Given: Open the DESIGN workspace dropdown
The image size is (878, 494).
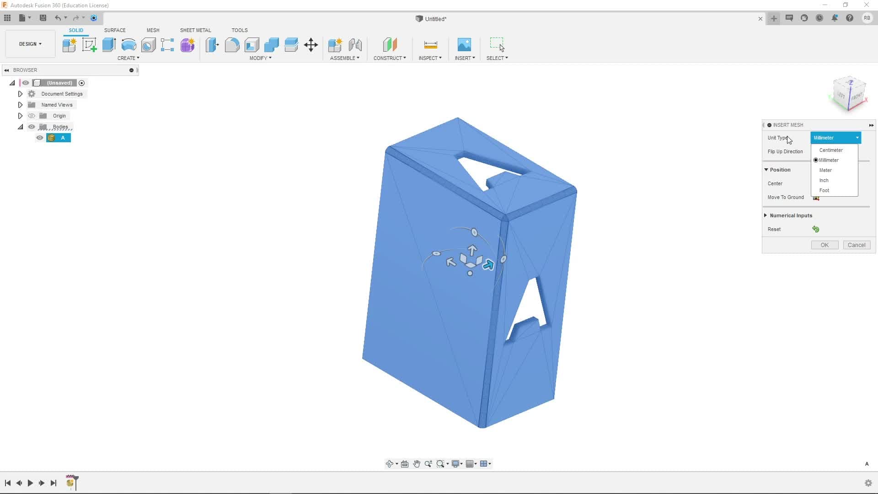Looking at the screenshot, I should point(30,44).
